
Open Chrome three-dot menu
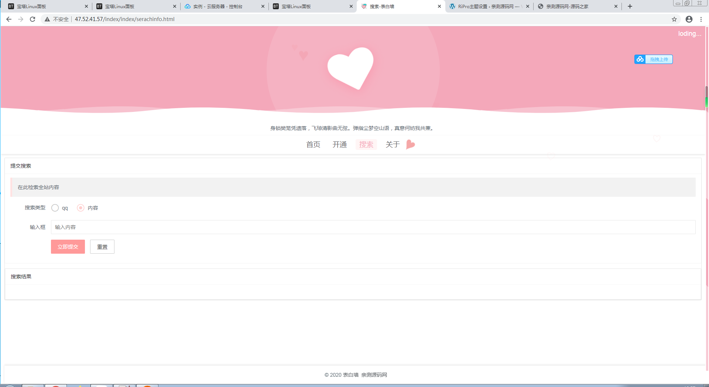(x=701, y=19)
